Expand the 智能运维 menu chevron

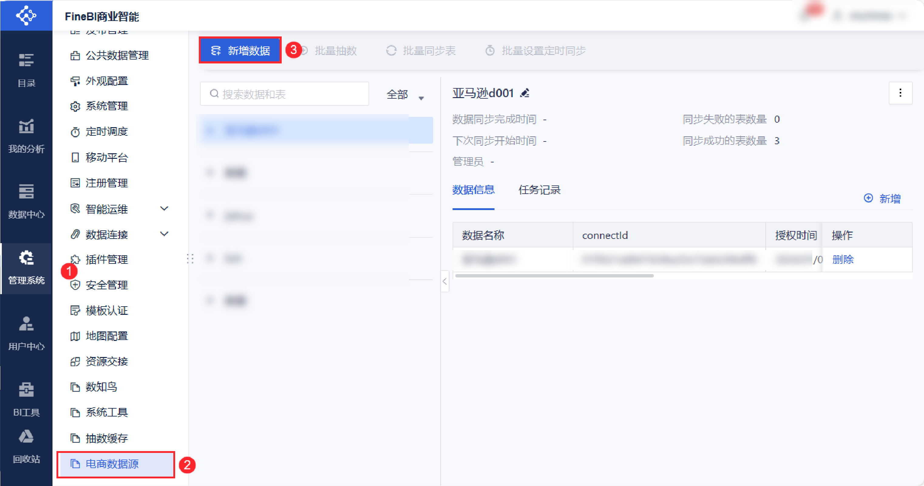[x=164, y=209]
